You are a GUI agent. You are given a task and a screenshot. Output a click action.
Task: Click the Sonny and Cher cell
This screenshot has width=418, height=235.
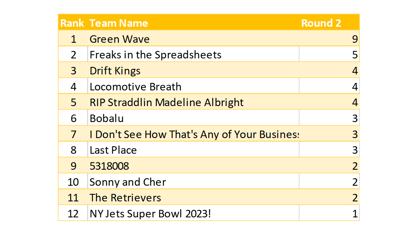click(128, 182)
